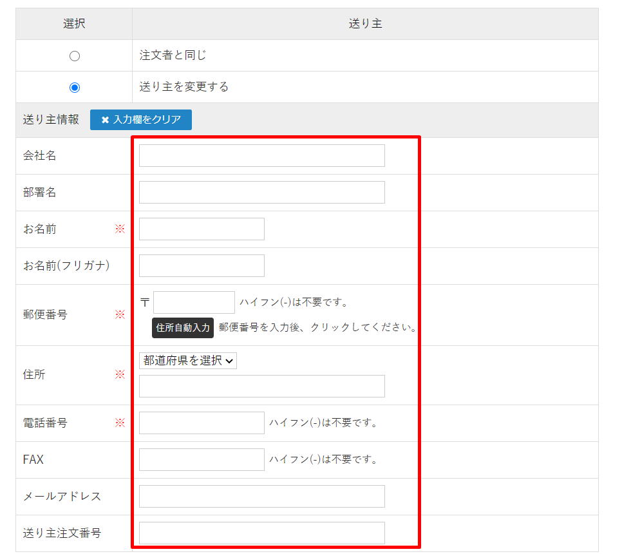This screenshot has height=554, width=631.
Task: Select the 送り主を変更する radio button
Action: [x=75, y=87]
